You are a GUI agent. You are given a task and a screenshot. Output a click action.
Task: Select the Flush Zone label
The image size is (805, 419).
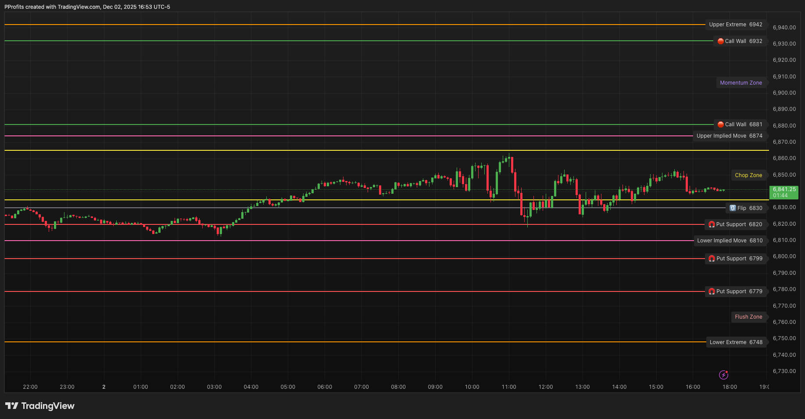coord(749,317)
